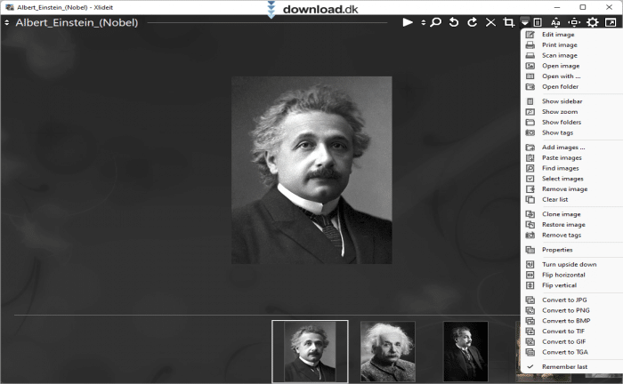This screenshot has height=384, width=623.
Task: Minimize the Xlideit window
Action: (x=557, y=7)
